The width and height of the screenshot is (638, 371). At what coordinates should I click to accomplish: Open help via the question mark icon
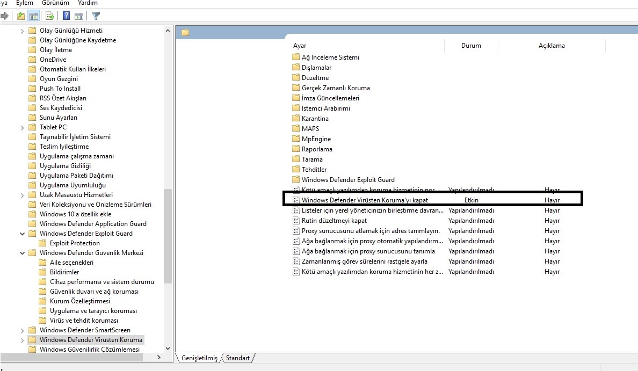pyautogui.click(x=66, y=16)
